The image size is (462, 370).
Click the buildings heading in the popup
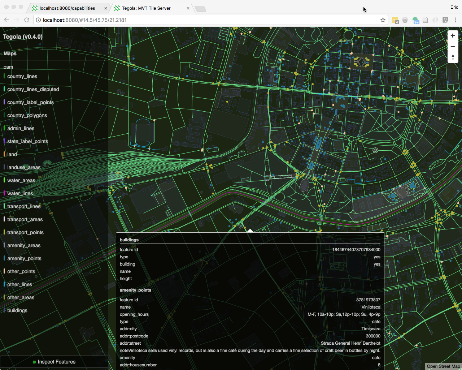(129, 240)
